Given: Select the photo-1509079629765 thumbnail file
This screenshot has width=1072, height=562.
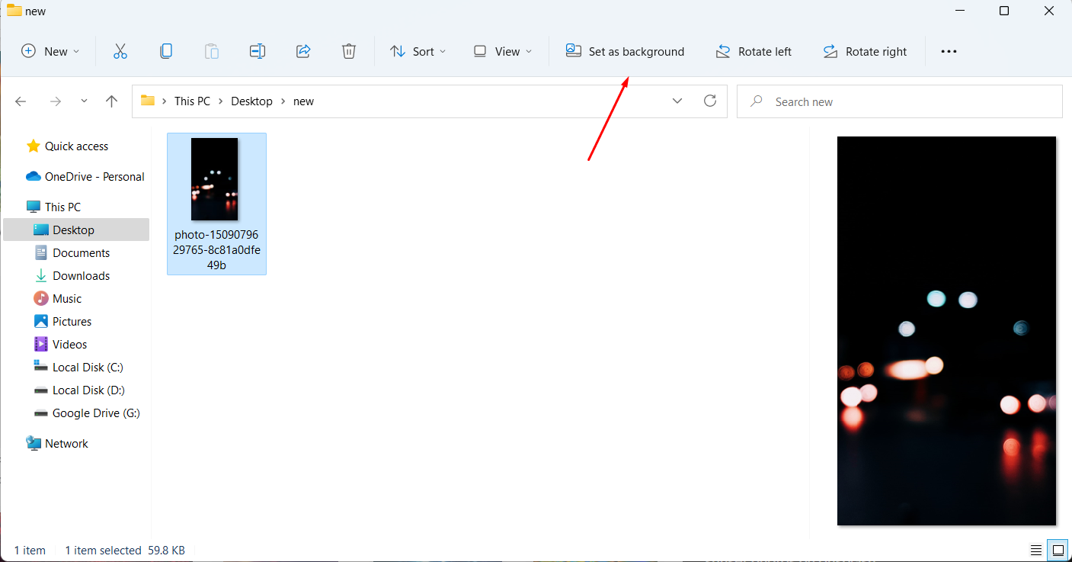Looking at the screenshot, I should point(216,203).
